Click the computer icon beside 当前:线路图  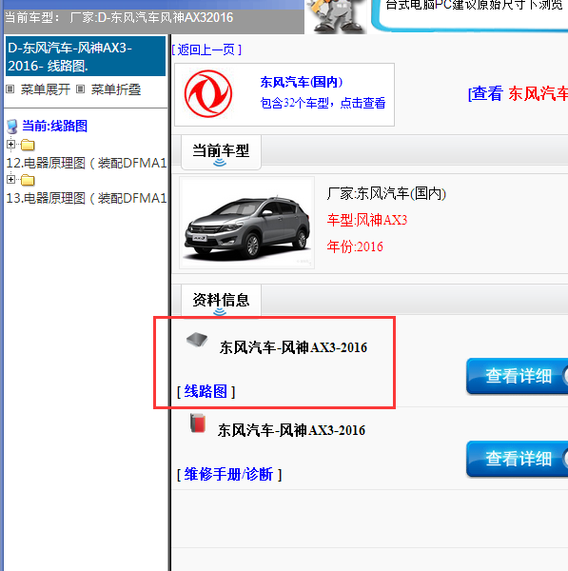pos(12,127)
